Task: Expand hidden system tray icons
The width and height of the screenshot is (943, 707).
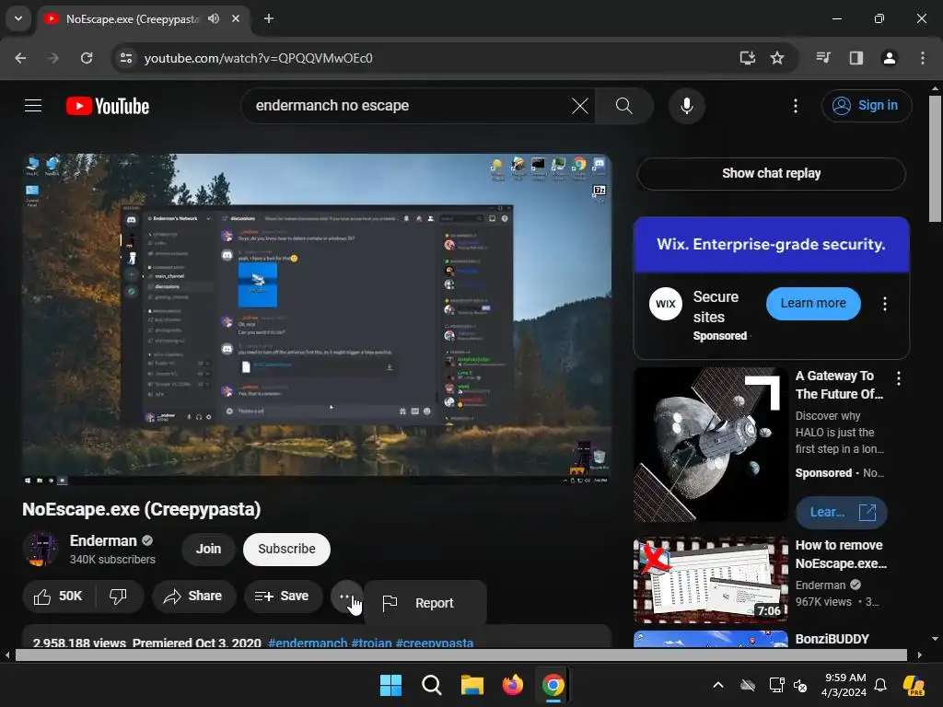Action: pos(718,685)
